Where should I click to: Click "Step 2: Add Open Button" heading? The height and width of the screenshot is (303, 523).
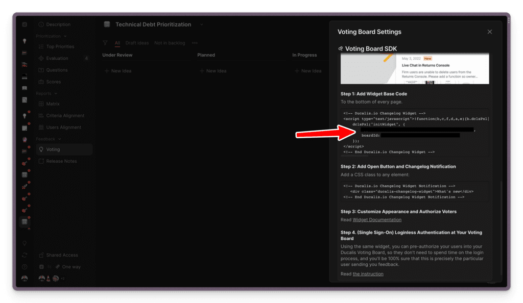tap(398, 166)
